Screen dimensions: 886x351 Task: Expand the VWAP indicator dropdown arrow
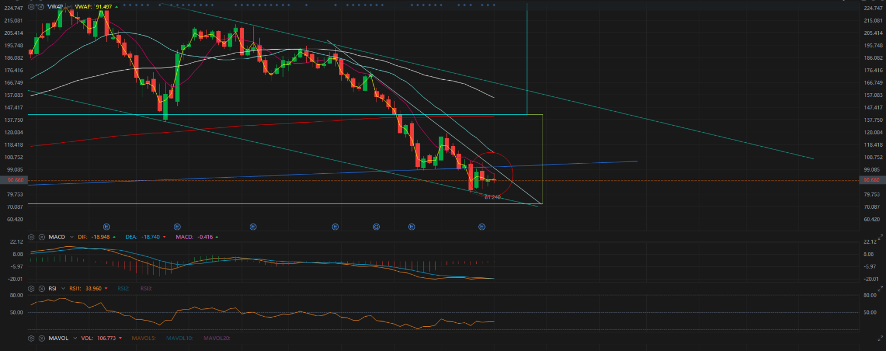pyautogui.click(x=69, y=7)
